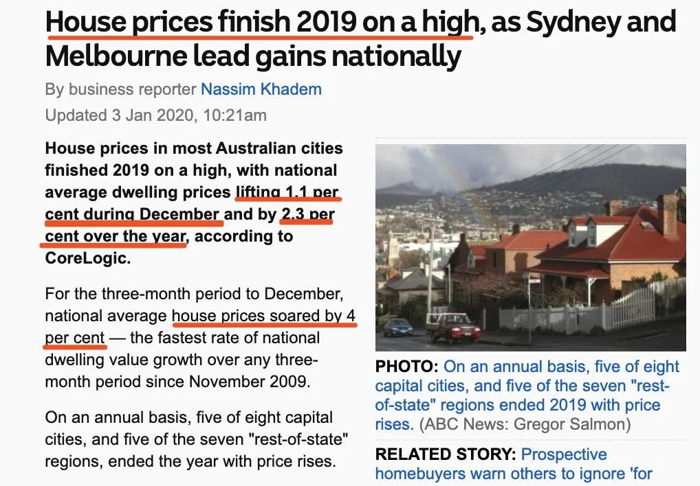The image size is (700, 486).
Task: Click the '(ABC News: Gregor Salmon)' photo credit
Action: click(525, 424)
